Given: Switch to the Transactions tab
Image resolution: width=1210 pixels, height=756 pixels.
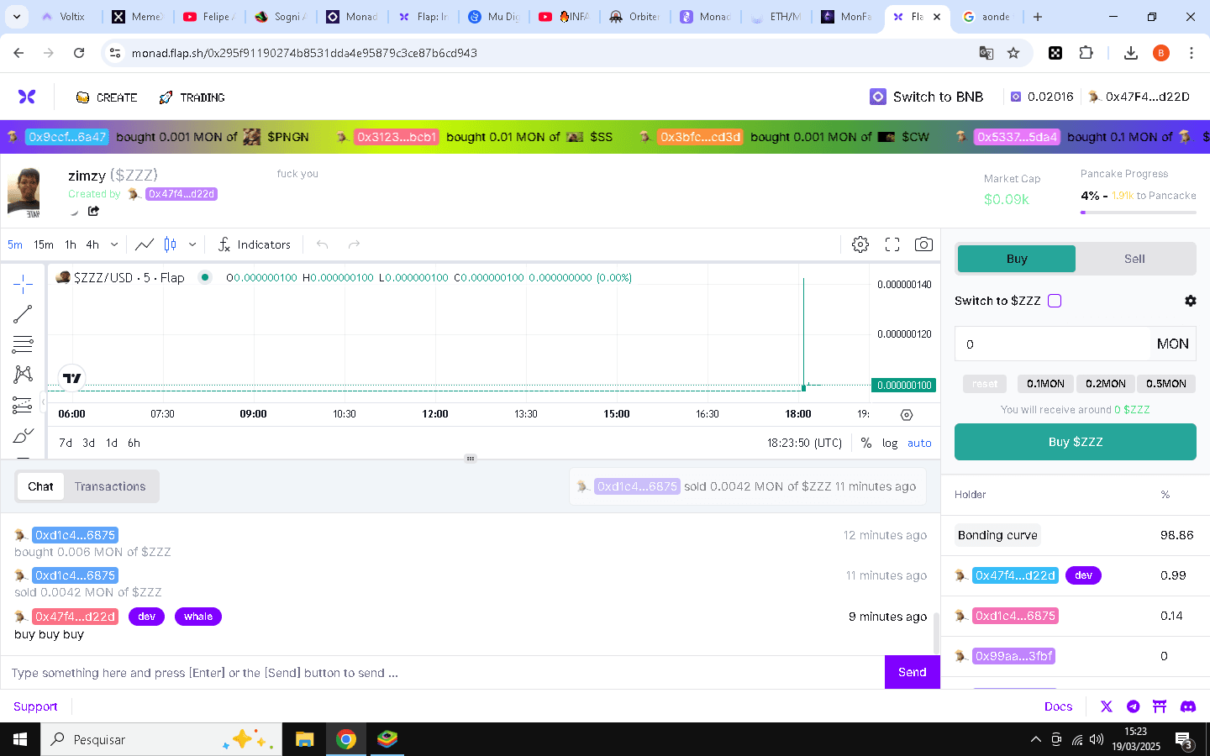Looking at the screenshot, I should [x=110, y=486].
